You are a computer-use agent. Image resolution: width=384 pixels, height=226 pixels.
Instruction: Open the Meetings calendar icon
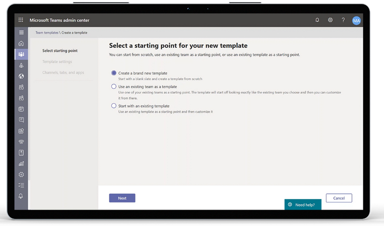pyautogui.click(x=21, y=109)
